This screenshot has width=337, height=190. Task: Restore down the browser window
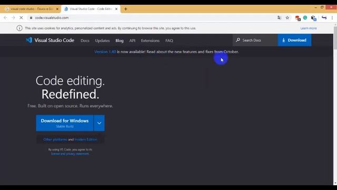[322, 7]
